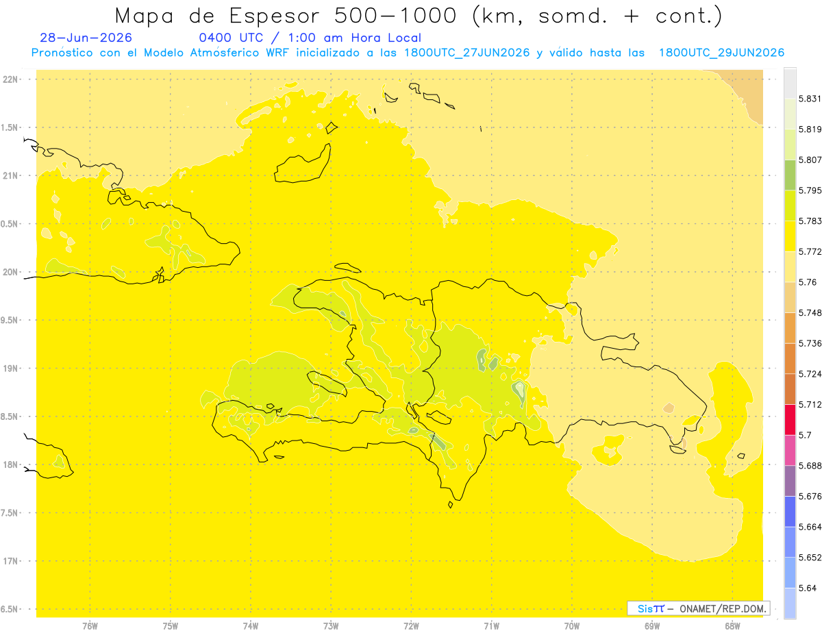Viewport: 822px width, 635px height.
Task: Click the colorbar value 5.772
Action: pyautogui.click(x=810, y=251)
